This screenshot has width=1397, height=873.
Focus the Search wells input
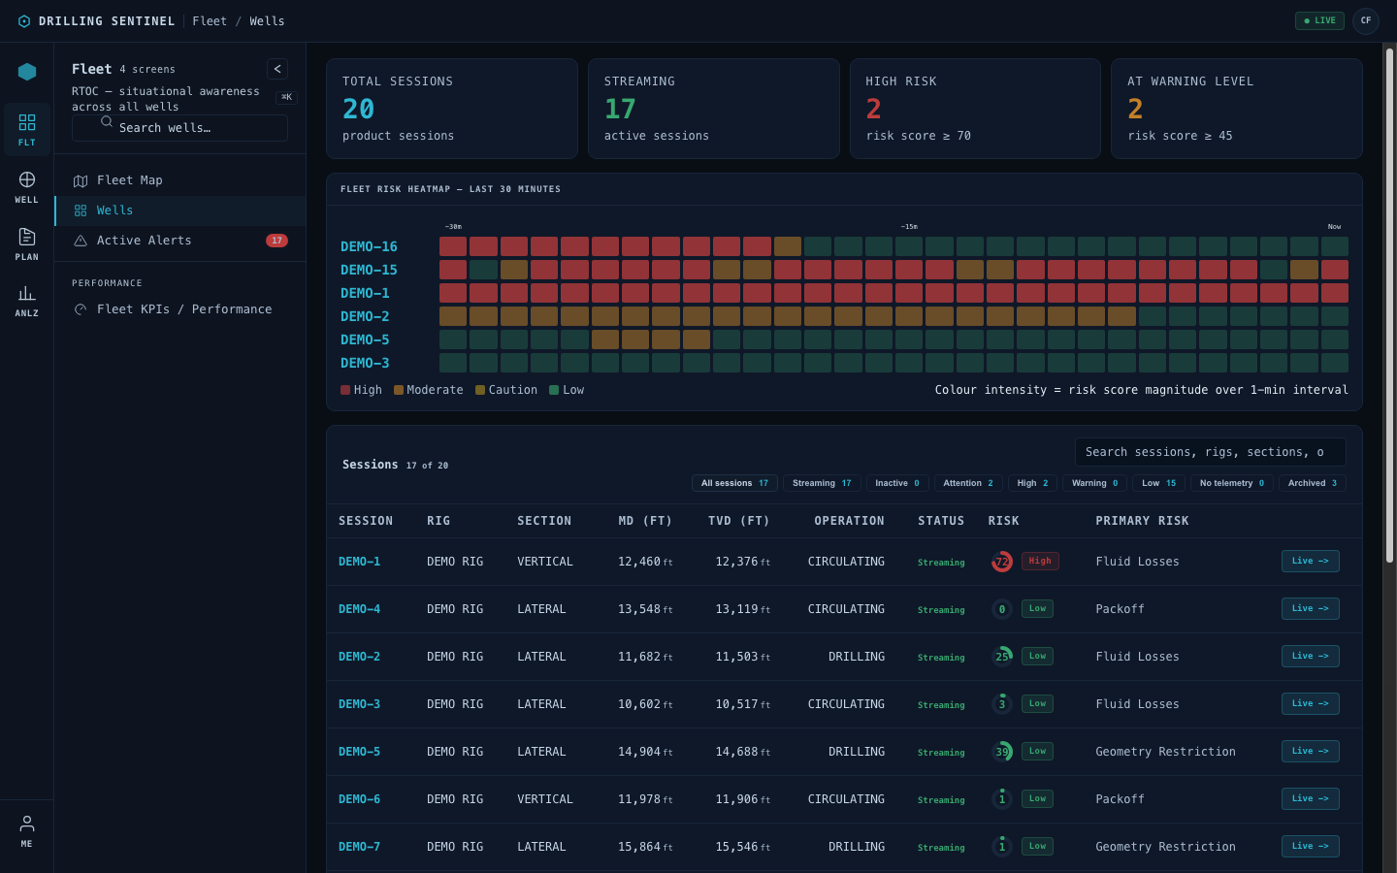[x=179, y=128]
